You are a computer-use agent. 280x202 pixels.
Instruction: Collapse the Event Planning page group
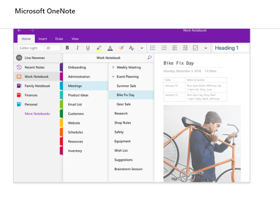coord(113,77)
